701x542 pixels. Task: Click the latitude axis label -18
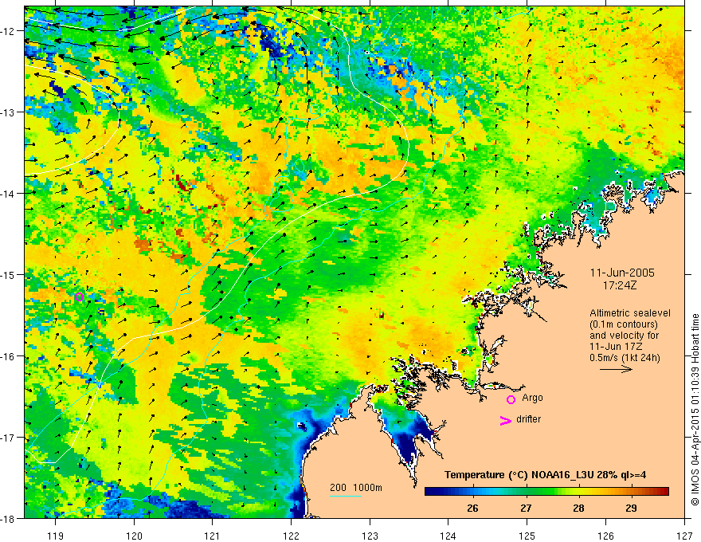click(8, 518)
